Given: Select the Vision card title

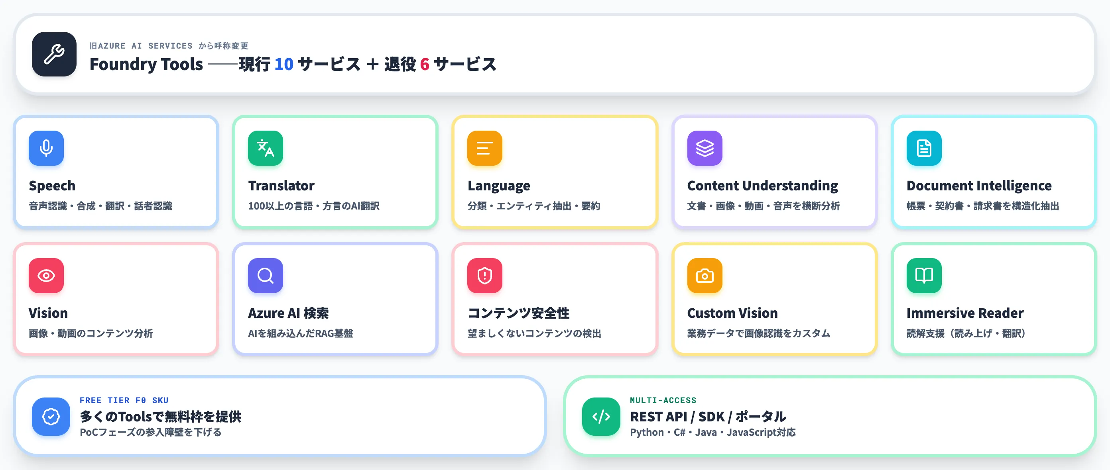Looking at the screenshot, I should (48, 313).
